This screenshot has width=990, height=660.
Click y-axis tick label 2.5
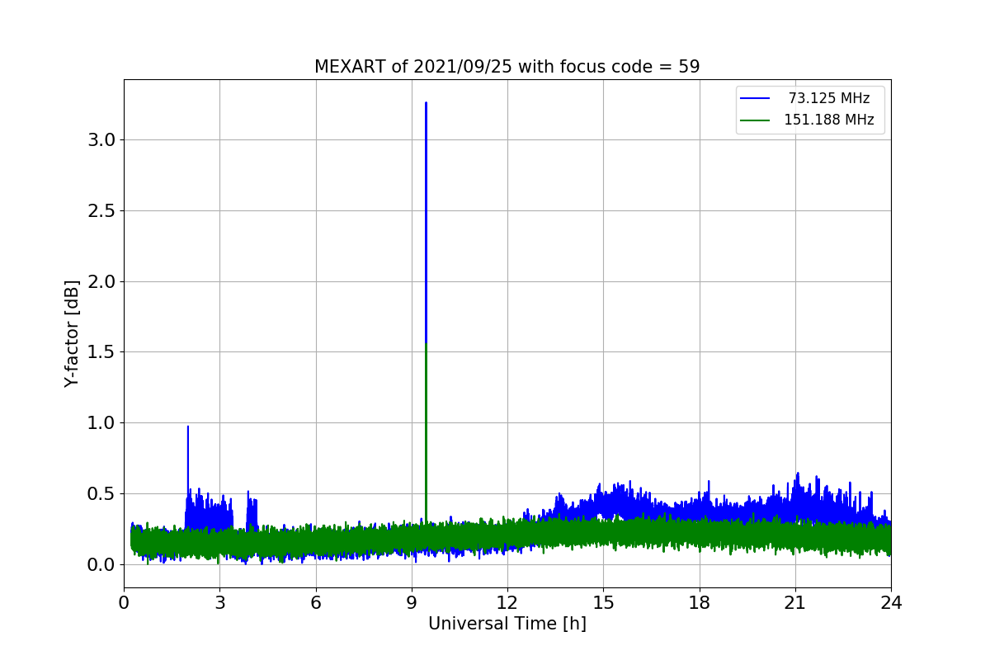[x=102, y=211]
